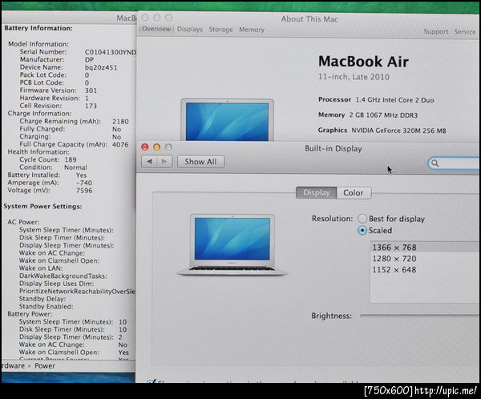This screenshot has height=399, width=481.
Task: Click the Processor 1.4 GHz Intel Core 2 Duo line
Action: [x=376, y=100]
